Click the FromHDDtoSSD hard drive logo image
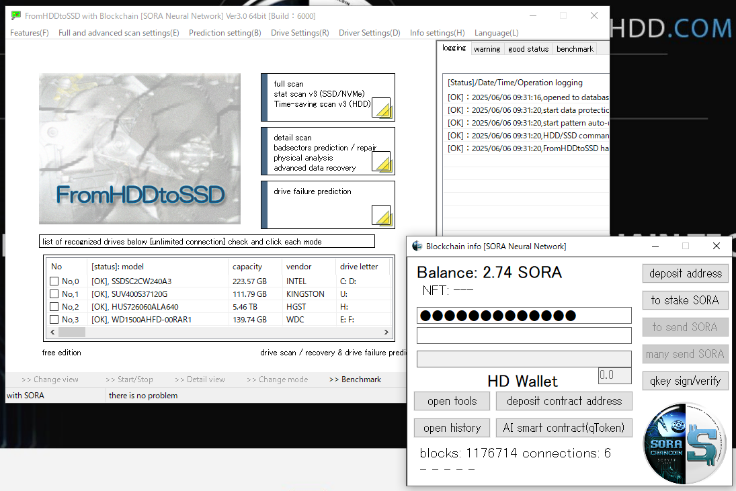This screenshot has width=736, height=491. pyautogui.click(x=140, y=149)
